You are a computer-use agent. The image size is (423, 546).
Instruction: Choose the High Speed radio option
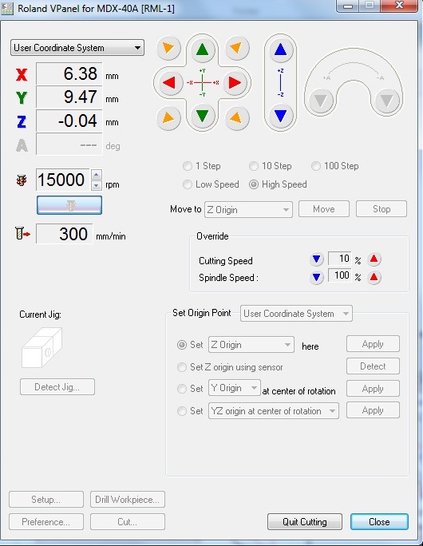[x=278, y=184]
